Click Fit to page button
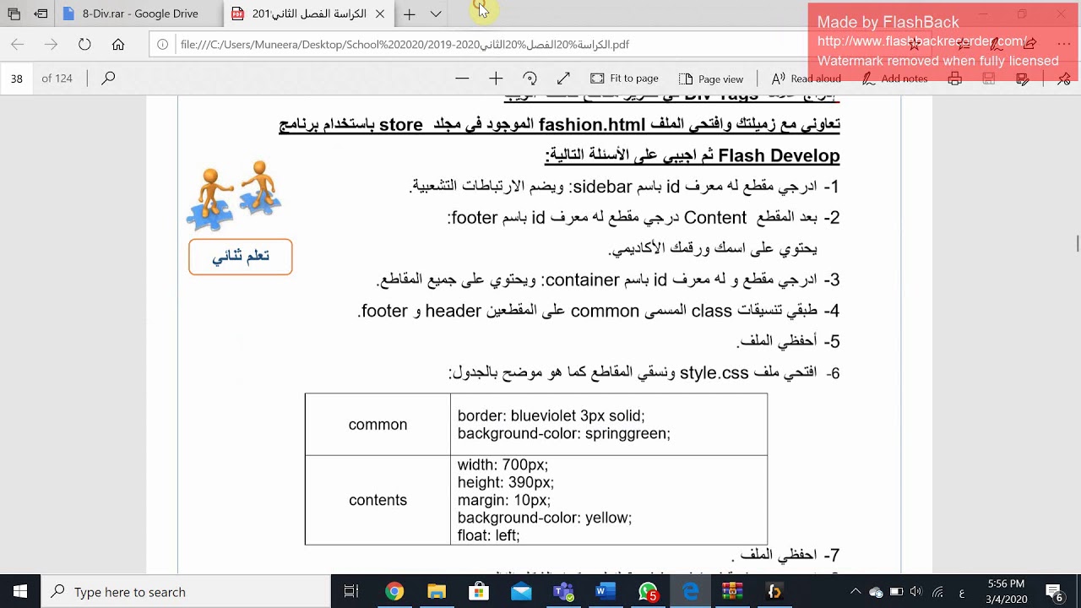Viewport: 1081px width, 608px height. tap(624, 79)
